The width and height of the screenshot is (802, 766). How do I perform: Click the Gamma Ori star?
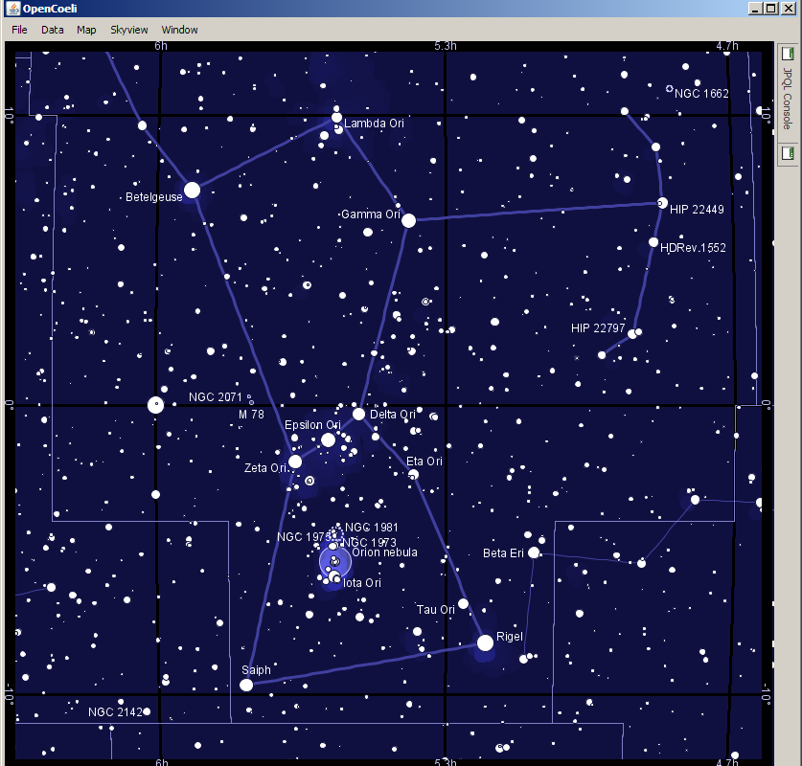tap(408, 221)
